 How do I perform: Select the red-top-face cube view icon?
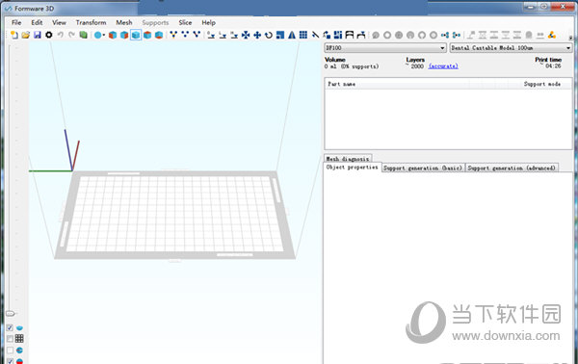(x=147, y=35)
